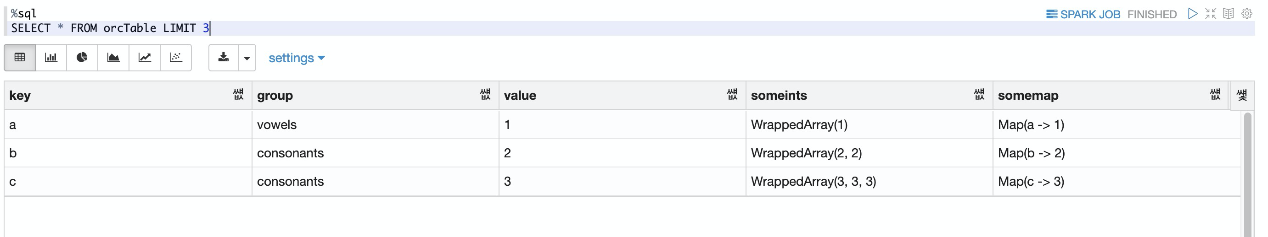Download the result data
This screenshot has width=1268, height=237.
click(224, 57)
